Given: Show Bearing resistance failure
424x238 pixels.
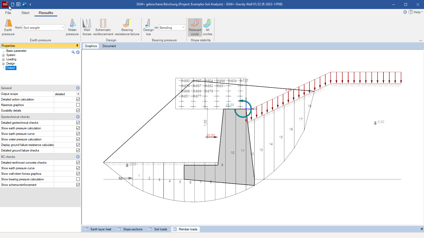Looking at the screenshot, I should click(x=127, y=27).
